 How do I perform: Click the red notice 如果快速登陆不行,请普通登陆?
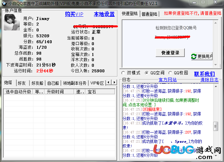[x=192, y=13]
